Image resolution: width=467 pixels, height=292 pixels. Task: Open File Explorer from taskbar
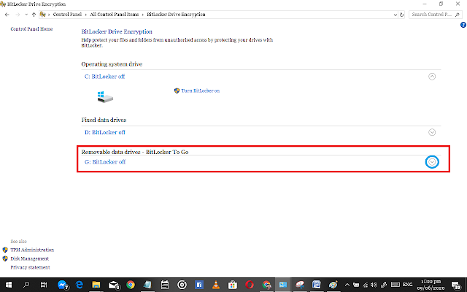pyautogui.click(x=96, y=285)
